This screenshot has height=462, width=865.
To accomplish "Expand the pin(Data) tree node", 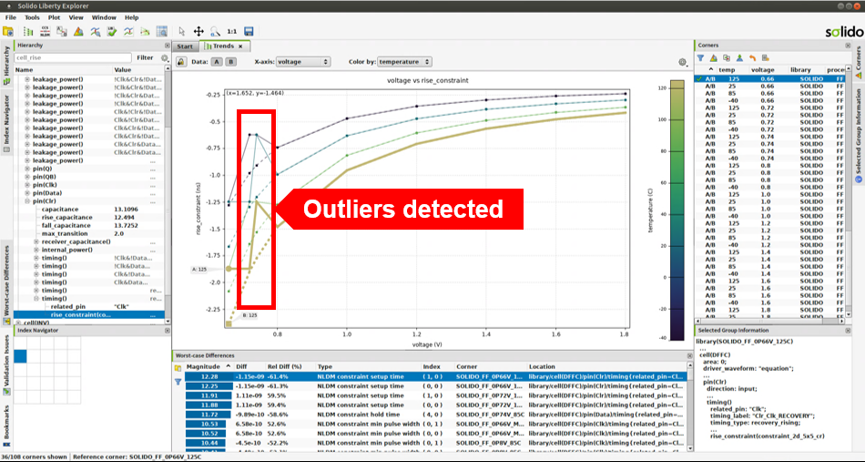I will (27, 193).
